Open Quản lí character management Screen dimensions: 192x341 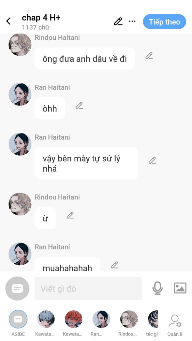[x=175, y=322]
